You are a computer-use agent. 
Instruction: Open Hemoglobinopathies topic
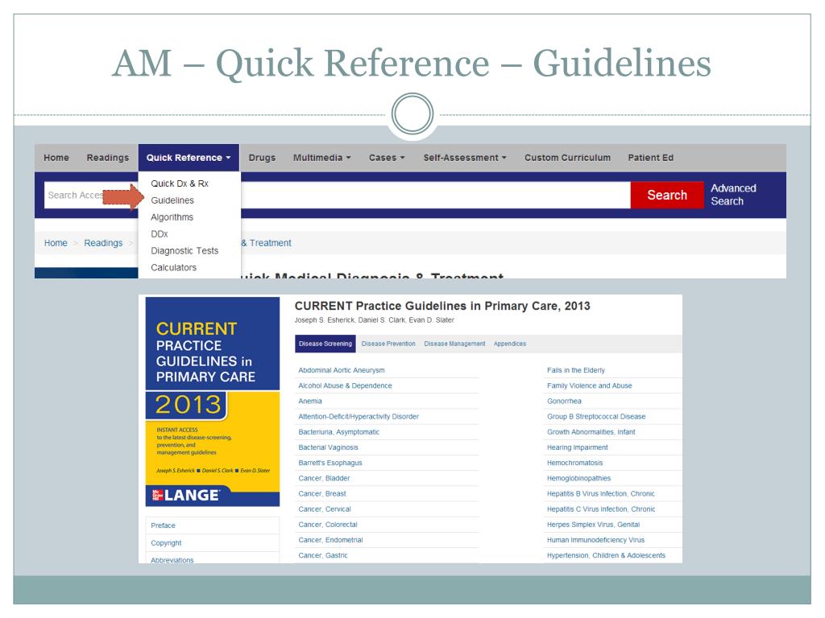coord(578,478)
